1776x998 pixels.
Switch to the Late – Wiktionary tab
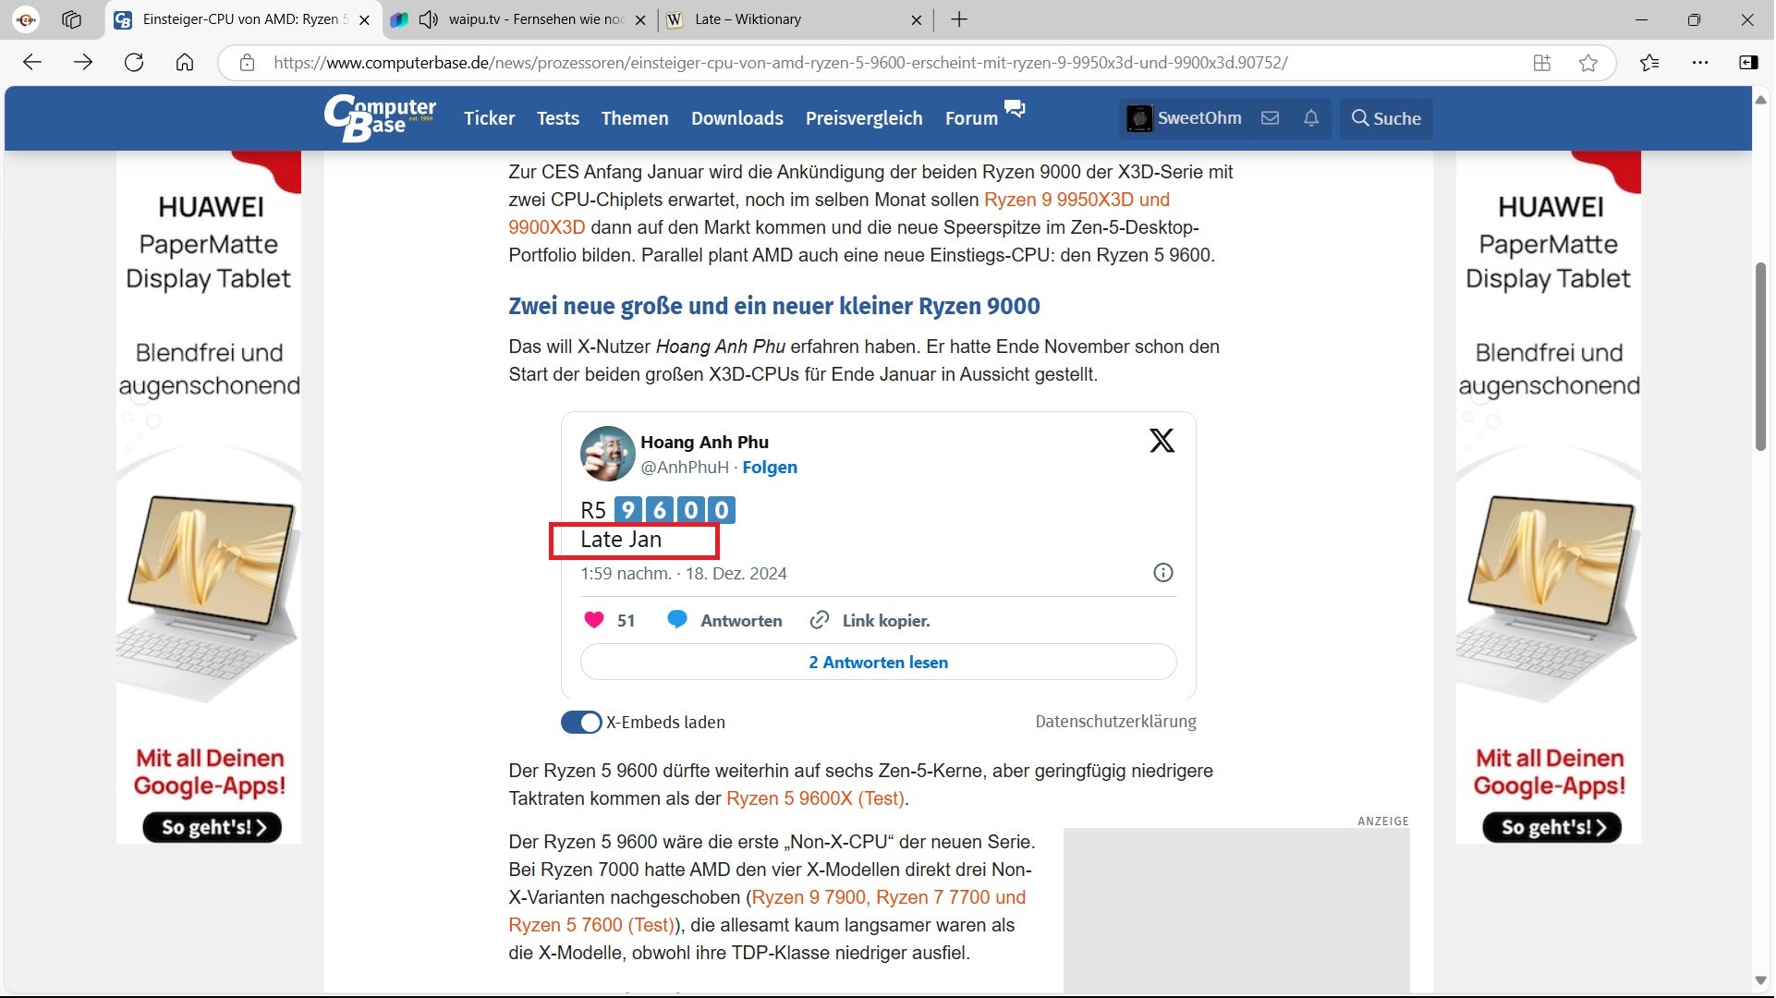[x=748, y=19]
